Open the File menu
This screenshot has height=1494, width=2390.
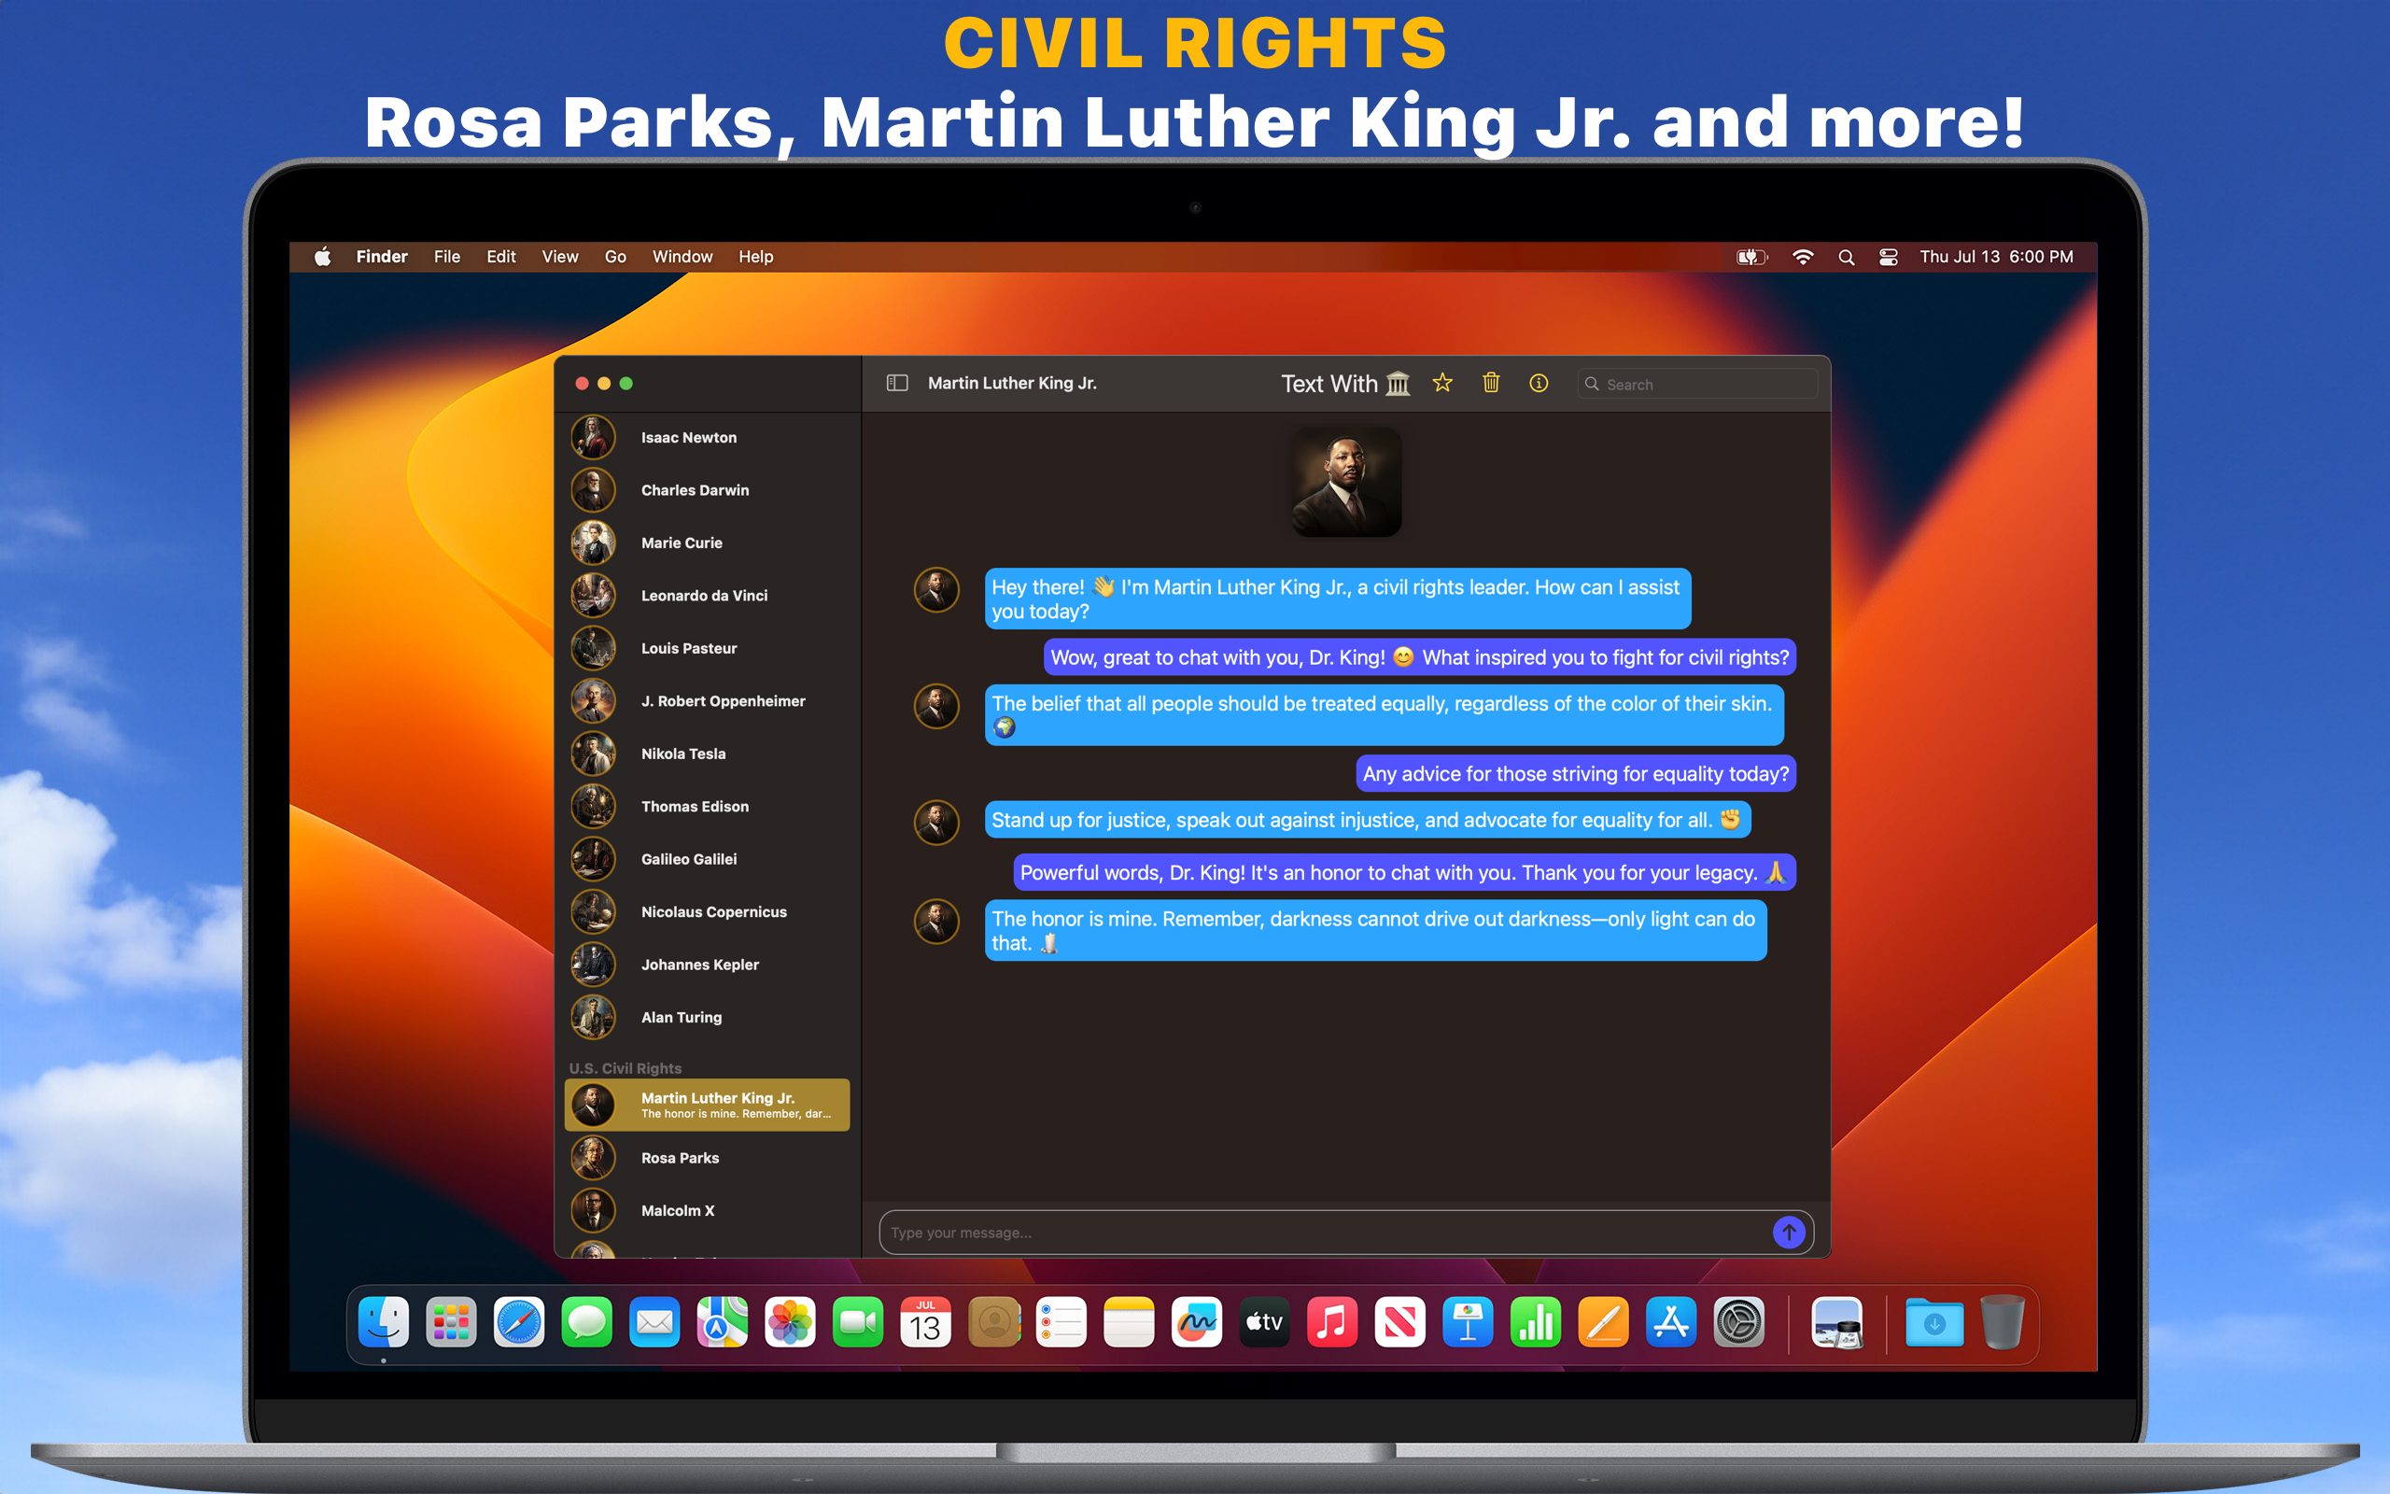[x=446, y=257]
